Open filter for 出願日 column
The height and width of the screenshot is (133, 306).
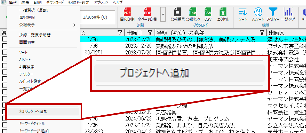[x=150, y=33]
